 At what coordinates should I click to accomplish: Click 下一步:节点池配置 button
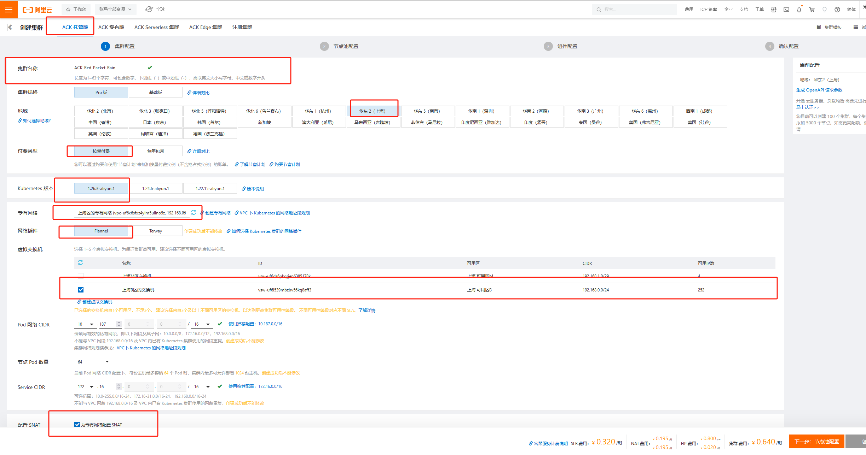816,441
